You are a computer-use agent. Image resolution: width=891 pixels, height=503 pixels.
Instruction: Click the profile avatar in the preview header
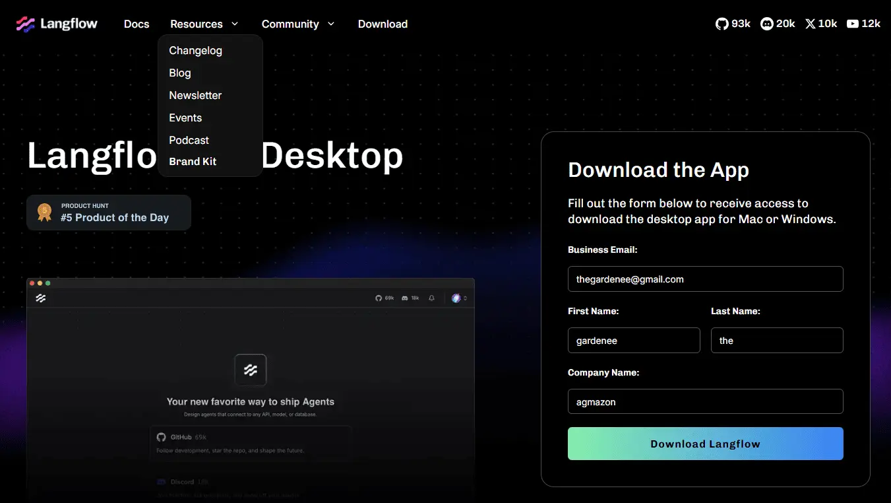[x=456, y=298]
